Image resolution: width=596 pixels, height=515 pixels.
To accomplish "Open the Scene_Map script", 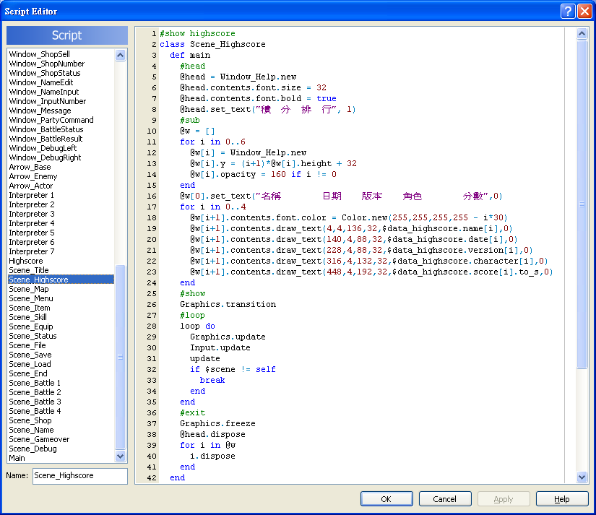I will pyautogui.click(x=29, y=289).
